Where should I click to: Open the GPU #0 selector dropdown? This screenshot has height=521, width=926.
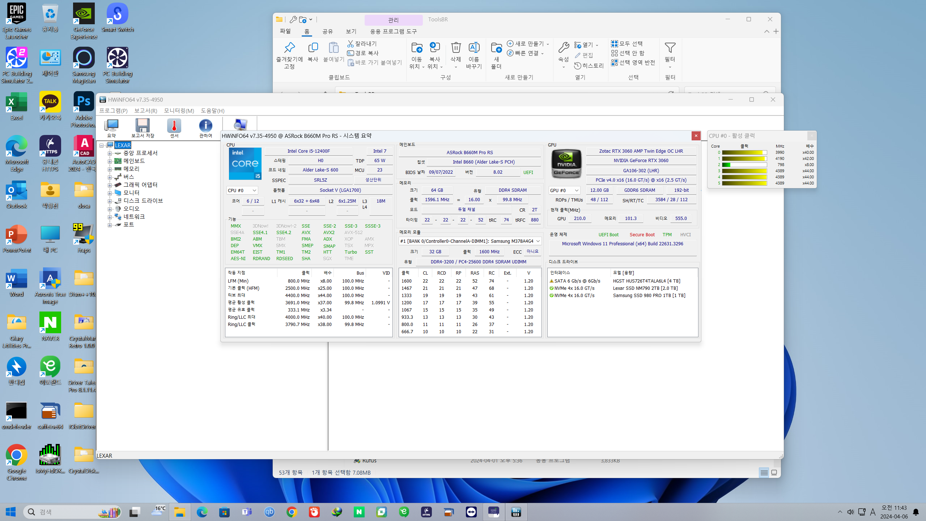564,190
